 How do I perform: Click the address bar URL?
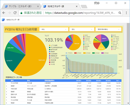coord(80,13)
